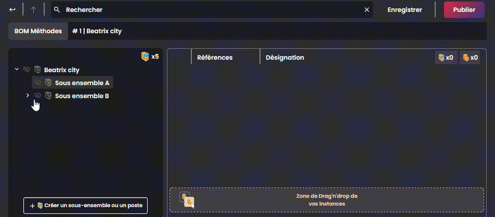Click the Références column header
495x217 pixels.
(x=215, y=58)
